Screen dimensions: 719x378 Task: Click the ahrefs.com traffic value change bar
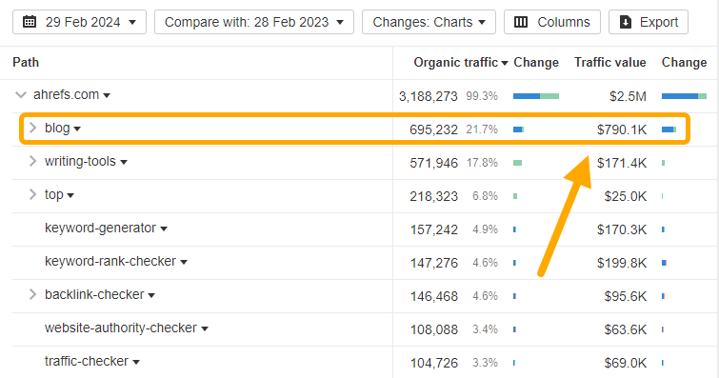(x=684, y=96)
